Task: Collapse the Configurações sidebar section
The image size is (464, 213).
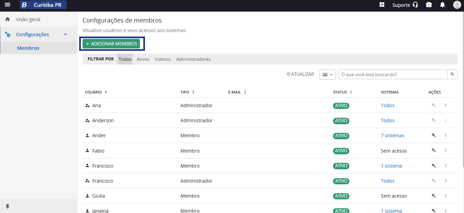Action: coord(66,34)
